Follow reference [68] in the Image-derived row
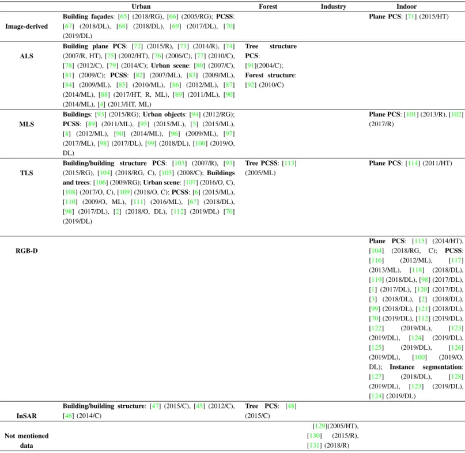 coord(122,27)
